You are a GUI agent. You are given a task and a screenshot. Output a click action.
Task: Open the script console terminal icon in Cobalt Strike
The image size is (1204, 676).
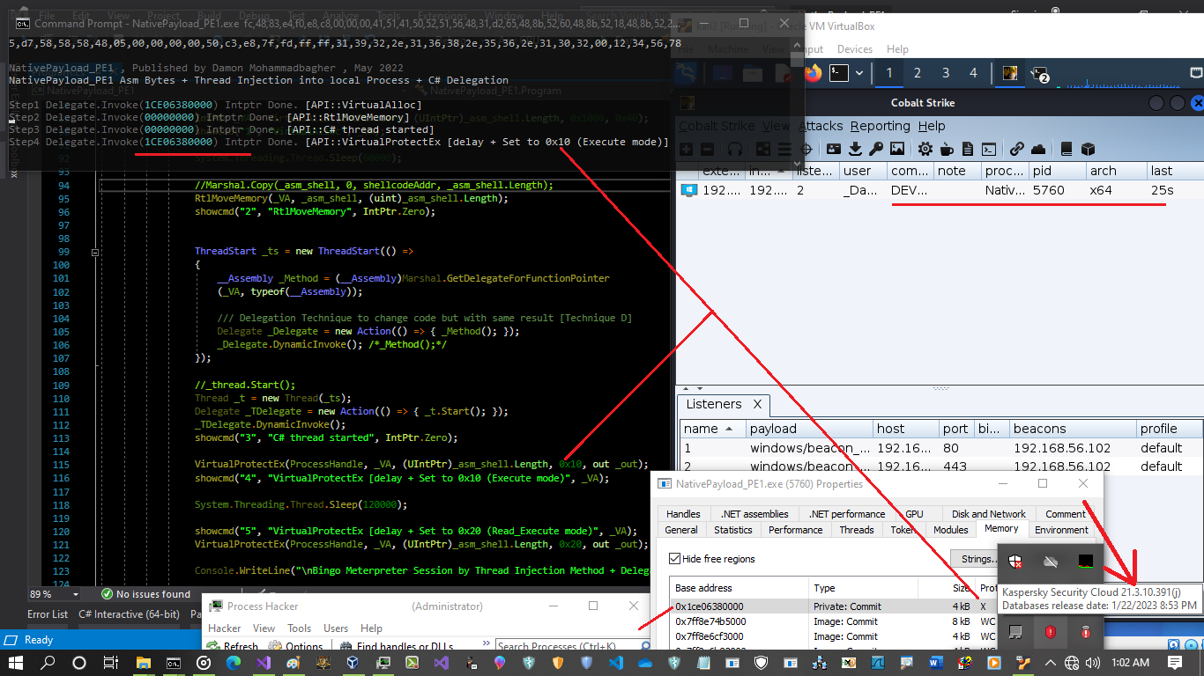[x=989, y=149]
